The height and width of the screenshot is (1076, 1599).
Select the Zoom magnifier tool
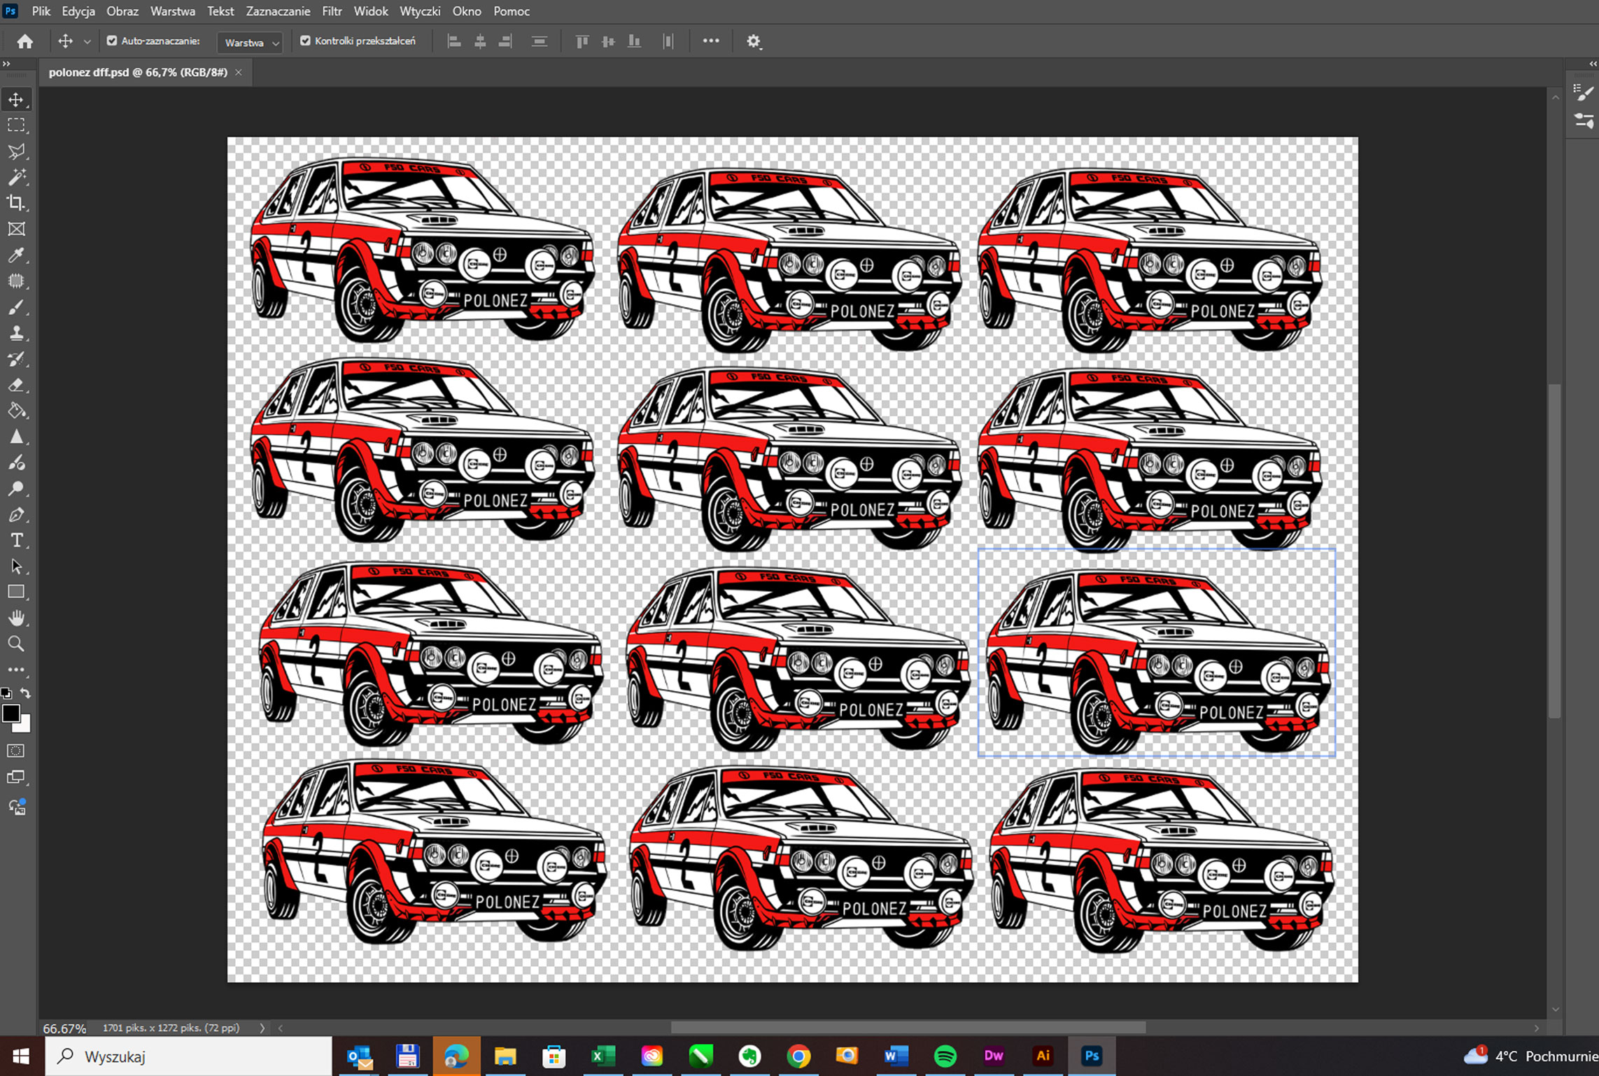coord(16,644)
